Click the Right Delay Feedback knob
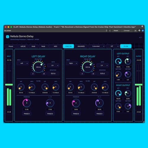Screen dimensions: 148x148 (x=76, y=103)
